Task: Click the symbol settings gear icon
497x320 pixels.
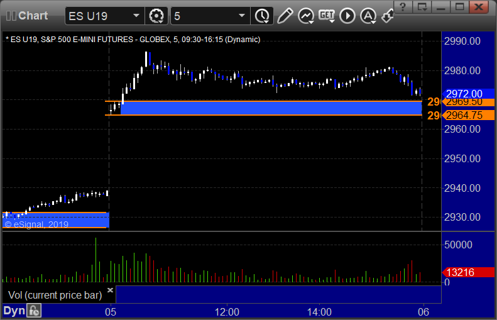Action: point(156,16)
